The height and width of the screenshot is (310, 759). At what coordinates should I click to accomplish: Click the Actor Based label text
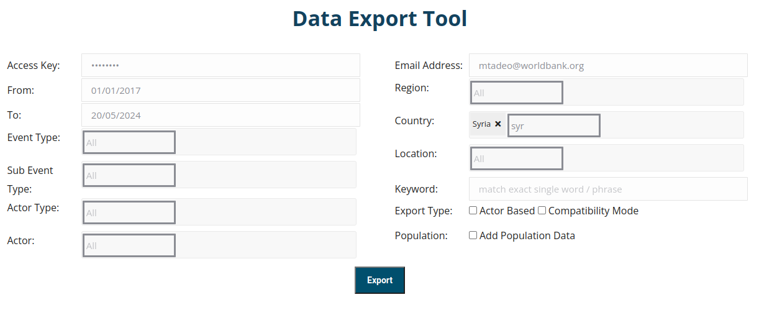click(507, 211)
